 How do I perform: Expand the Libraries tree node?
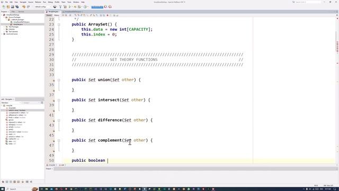[4, 29]
